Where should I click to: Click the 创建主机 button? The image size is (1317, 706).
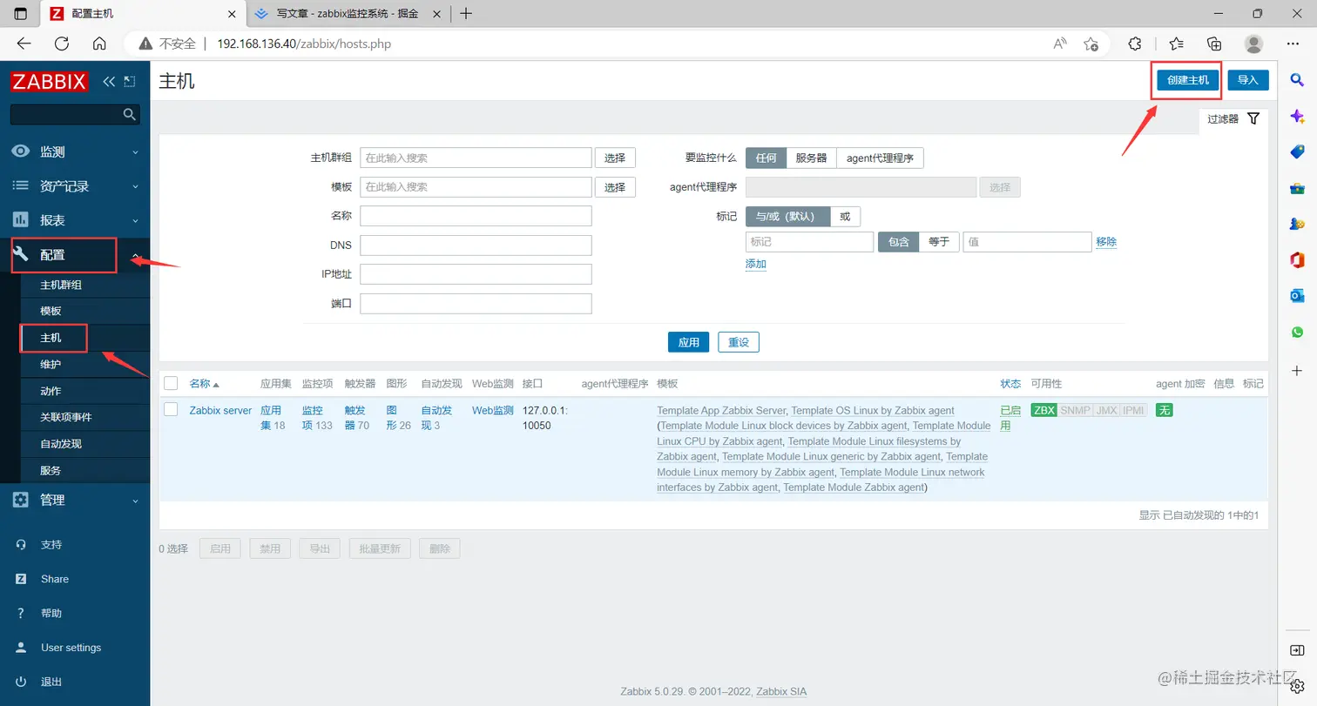click(x=1188, y=80)
